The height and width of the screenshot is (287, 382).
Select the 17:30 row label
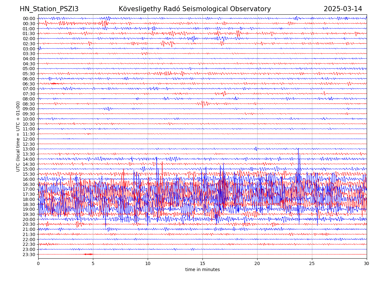click(x=29, y=194)
